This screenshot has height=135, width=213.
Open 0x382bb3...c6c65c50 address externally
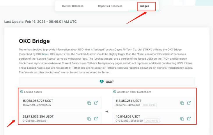coord(189,119)
